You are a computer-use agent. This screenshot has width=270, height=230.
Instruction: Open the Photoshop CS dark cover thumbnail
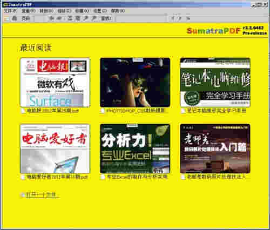135,83
